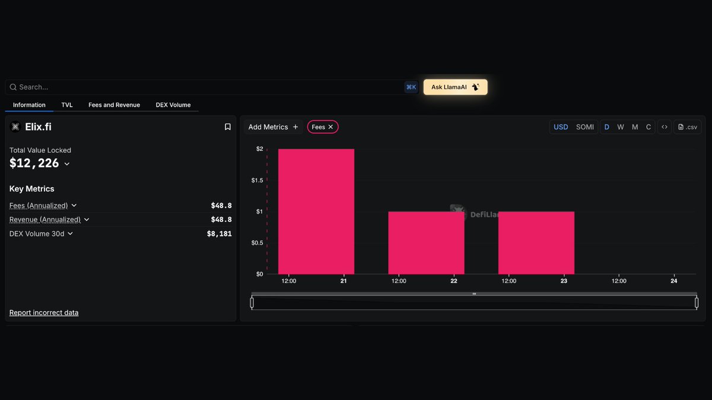
Task: Set chart interval to monthly (M)
Action: tap(635, 127)
